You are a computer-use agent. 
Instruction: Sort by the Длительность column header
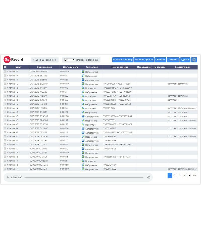point(70,67)
